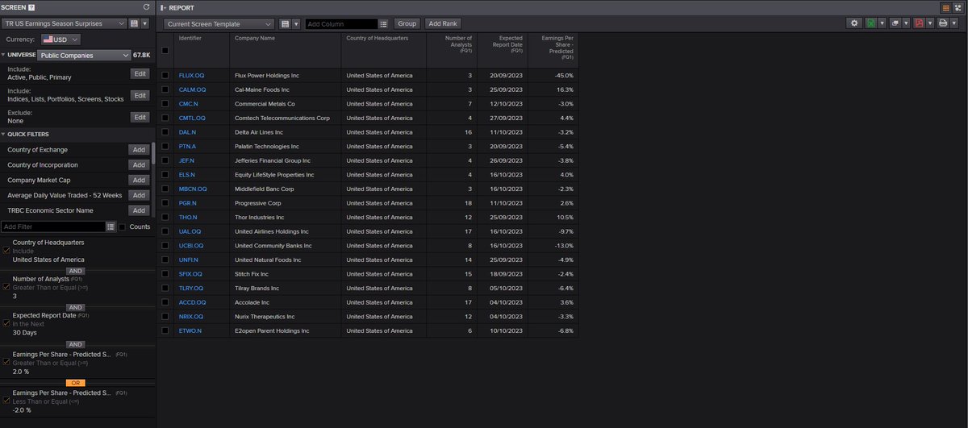
Task: Click the Add Rank button
Action: 443,24
